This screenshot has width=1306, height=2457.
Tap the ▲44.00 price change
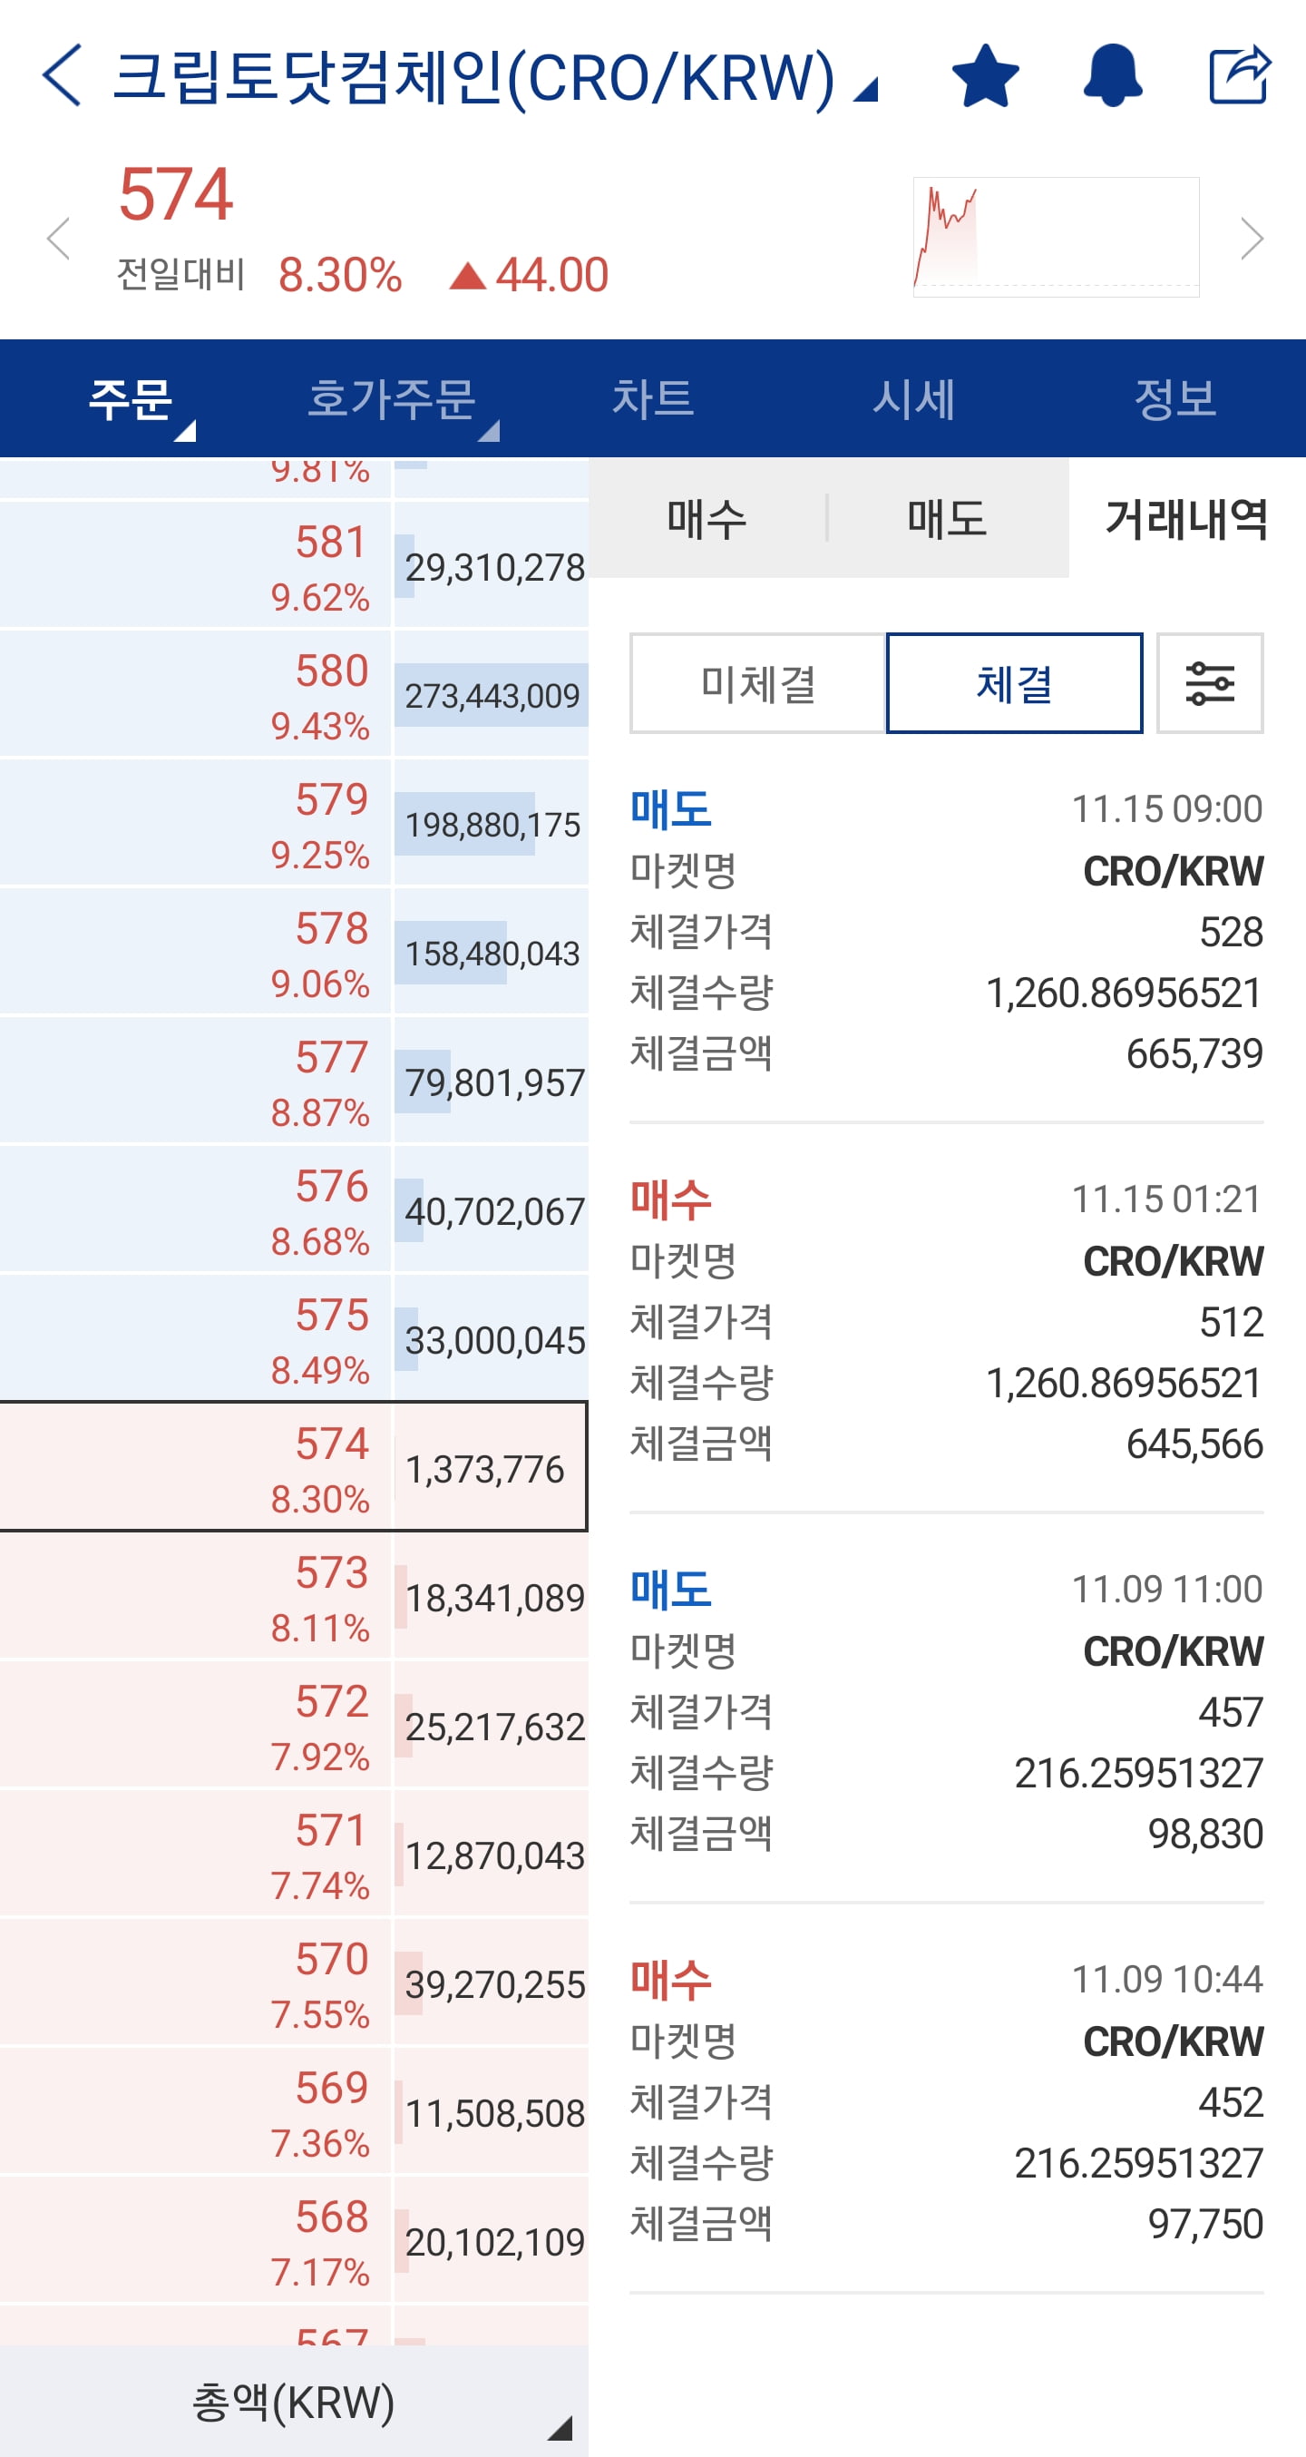pyautogui.click(x=529, y=275)
